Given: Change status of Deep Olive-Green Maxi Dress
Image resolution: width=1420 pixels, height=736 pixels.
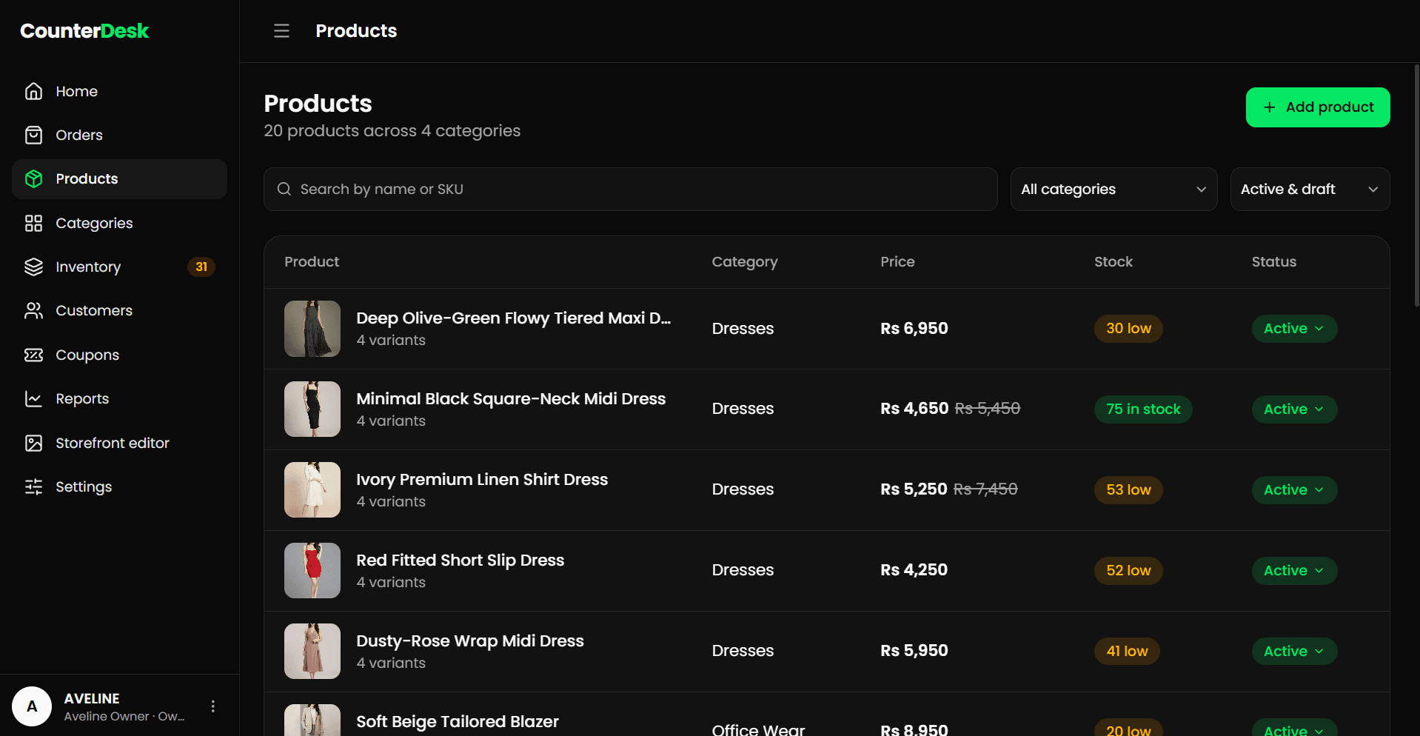Looking at the screenshot, I should point(1294,329).
